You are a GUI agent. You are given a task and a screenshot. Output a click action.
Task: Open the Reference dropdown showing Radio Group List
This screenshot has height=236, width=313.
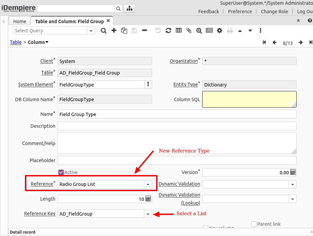[148, 184]
